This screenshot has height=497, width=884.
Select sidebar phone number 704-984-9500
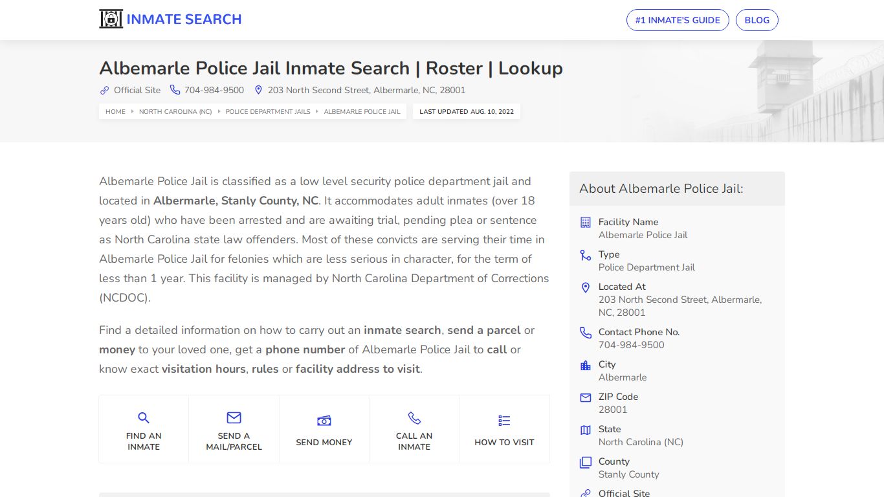pyautogui.click(x=632, y=345)
